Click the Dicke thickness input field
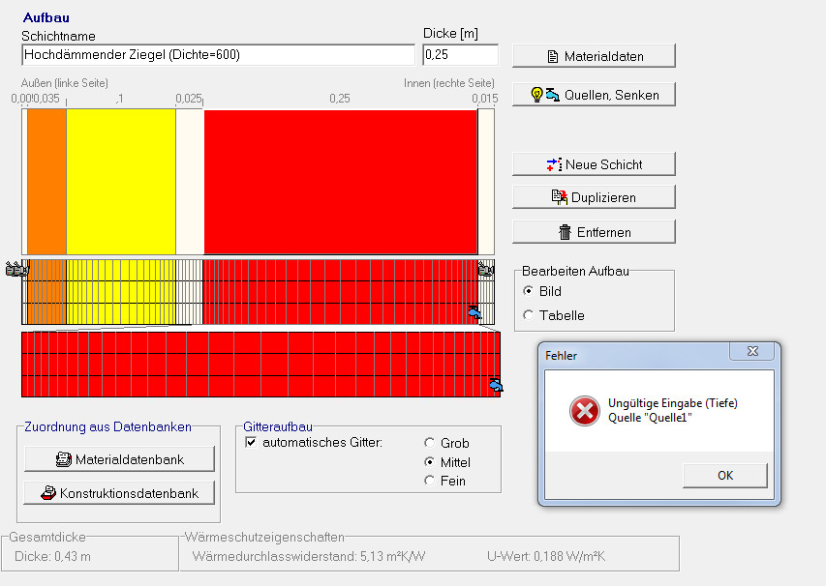Image resolution: width=826 pixels, height=586 pixels. pos(460,55)
